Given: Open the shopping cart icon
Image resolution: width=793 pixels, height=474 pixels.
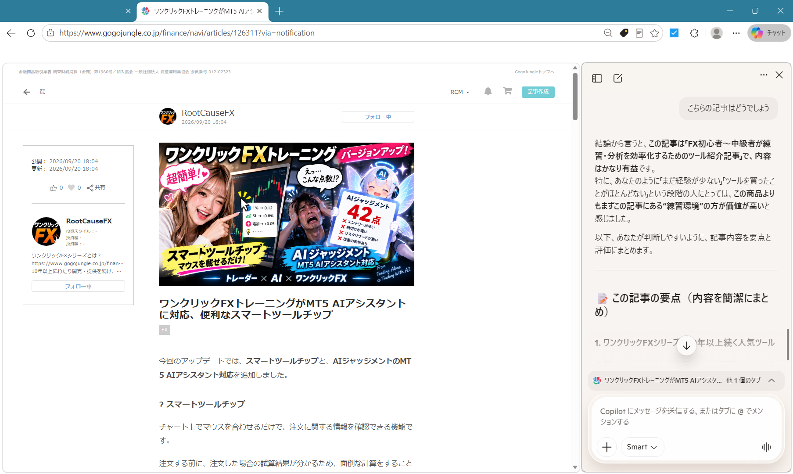Looking at the screenshot, I should (507, 91).
